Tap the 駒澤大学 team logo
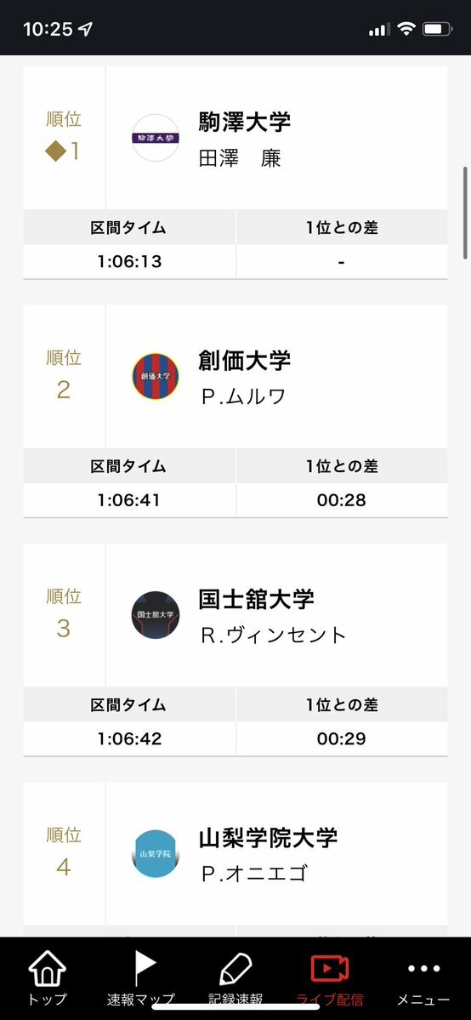471x1020 pixels. pos(156,138)
